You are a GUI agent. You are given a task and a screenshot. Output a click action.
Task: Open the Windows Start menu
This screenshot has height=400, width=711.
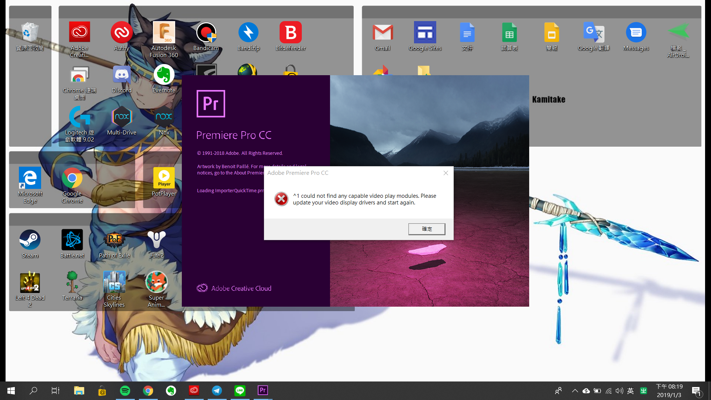click(11, 390)
